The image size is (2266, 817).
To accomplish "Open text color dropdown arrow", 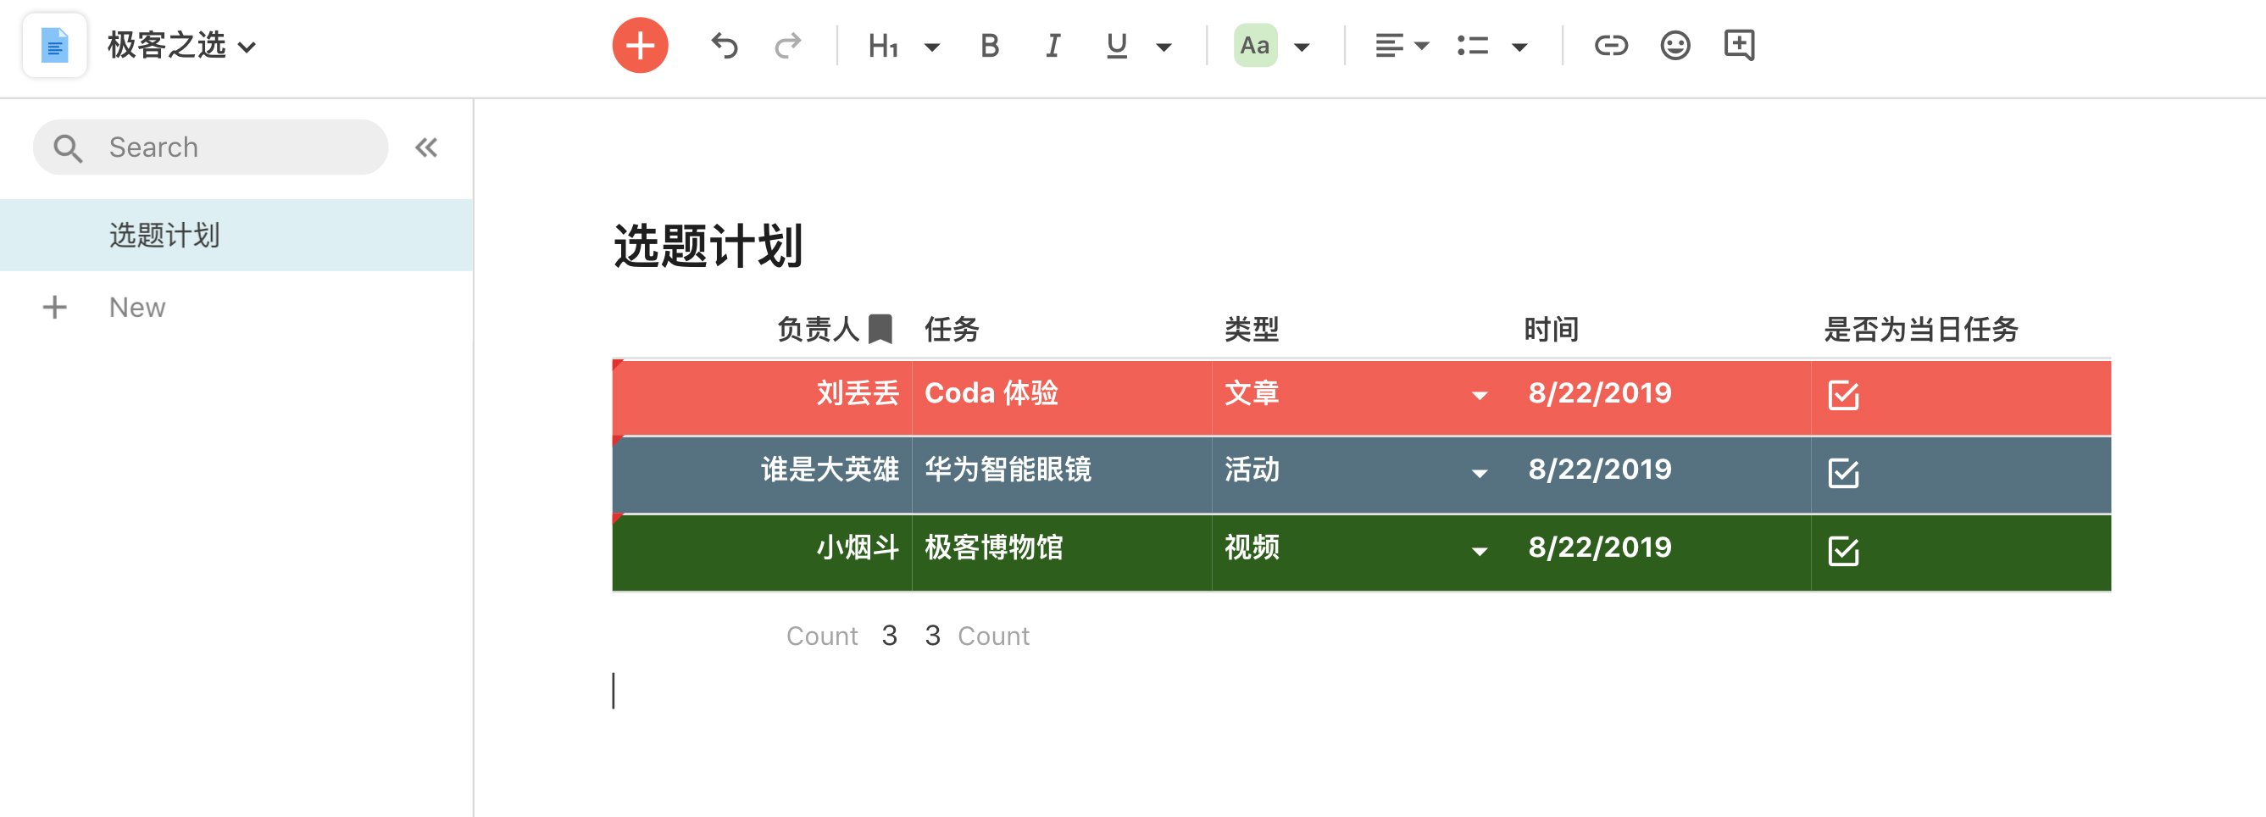I will coord(1302,47).
